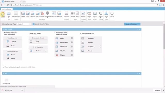The height and width of the screenshot is (93, 165).
Task: Collapse the QUICK START panel
Action: pyautogui.click(x=137, y=29)
